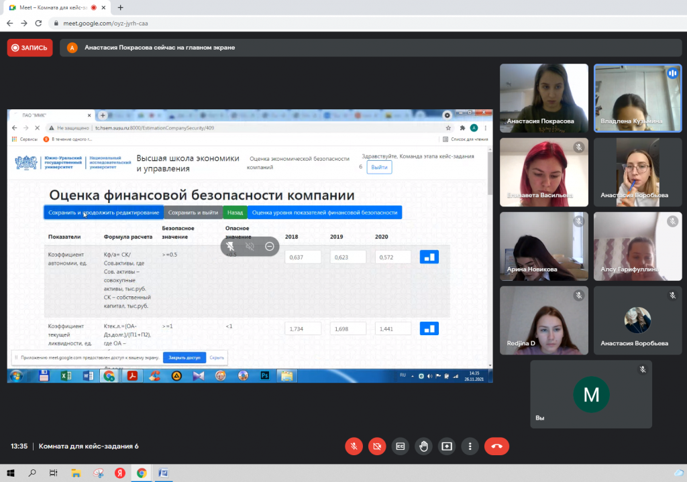Viewport: 687px width, 482px height.
Task: Select Redjina D video tile
Action: [543, 320]
